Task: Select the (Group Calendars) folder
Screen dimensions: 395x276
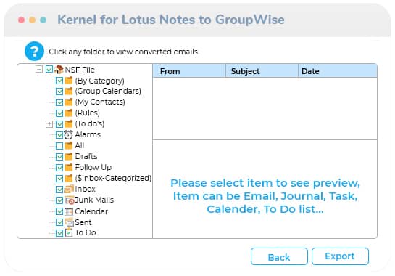Action: [108, 91]
